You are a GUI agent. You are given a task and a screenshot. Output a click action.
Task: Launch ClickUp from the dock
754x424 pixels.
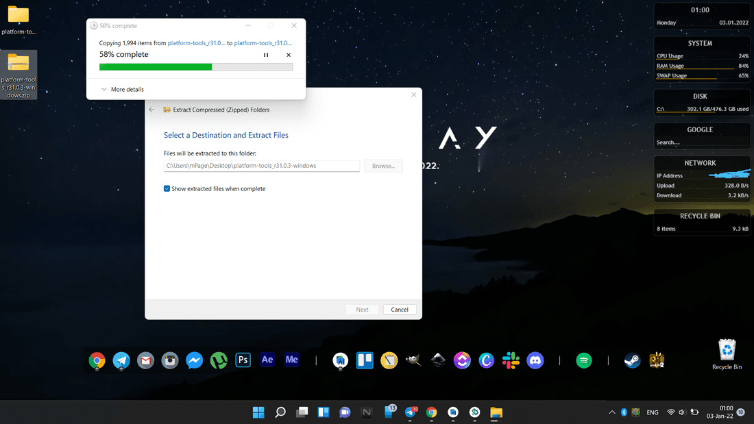(462, 360)
